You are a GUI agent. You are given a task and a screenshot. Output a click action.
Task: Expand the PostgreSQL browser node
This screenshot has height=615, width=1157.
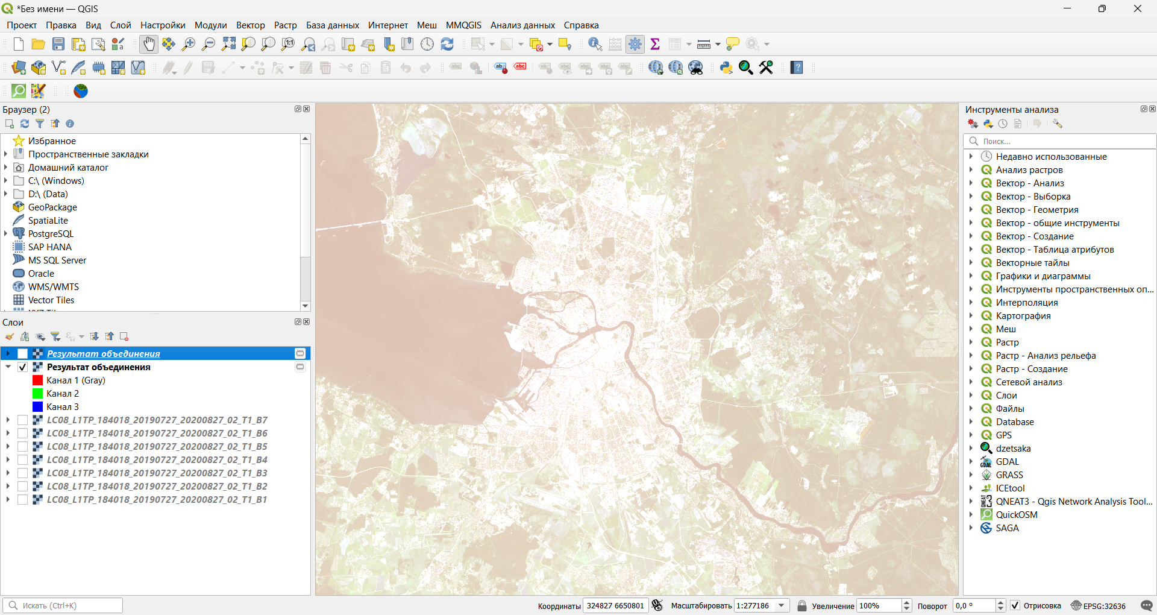pyautogui.click(x=6, y=234)
